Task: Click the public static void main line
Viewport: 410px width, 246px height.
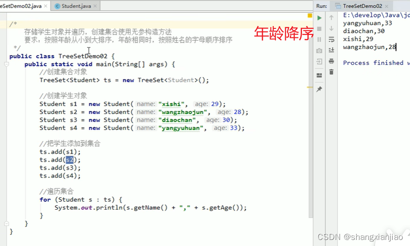Action: 99,64
